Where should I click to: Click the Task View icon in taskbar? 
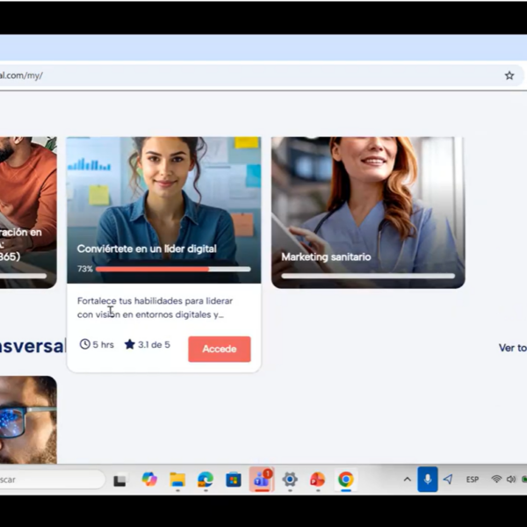pos(120,480)
